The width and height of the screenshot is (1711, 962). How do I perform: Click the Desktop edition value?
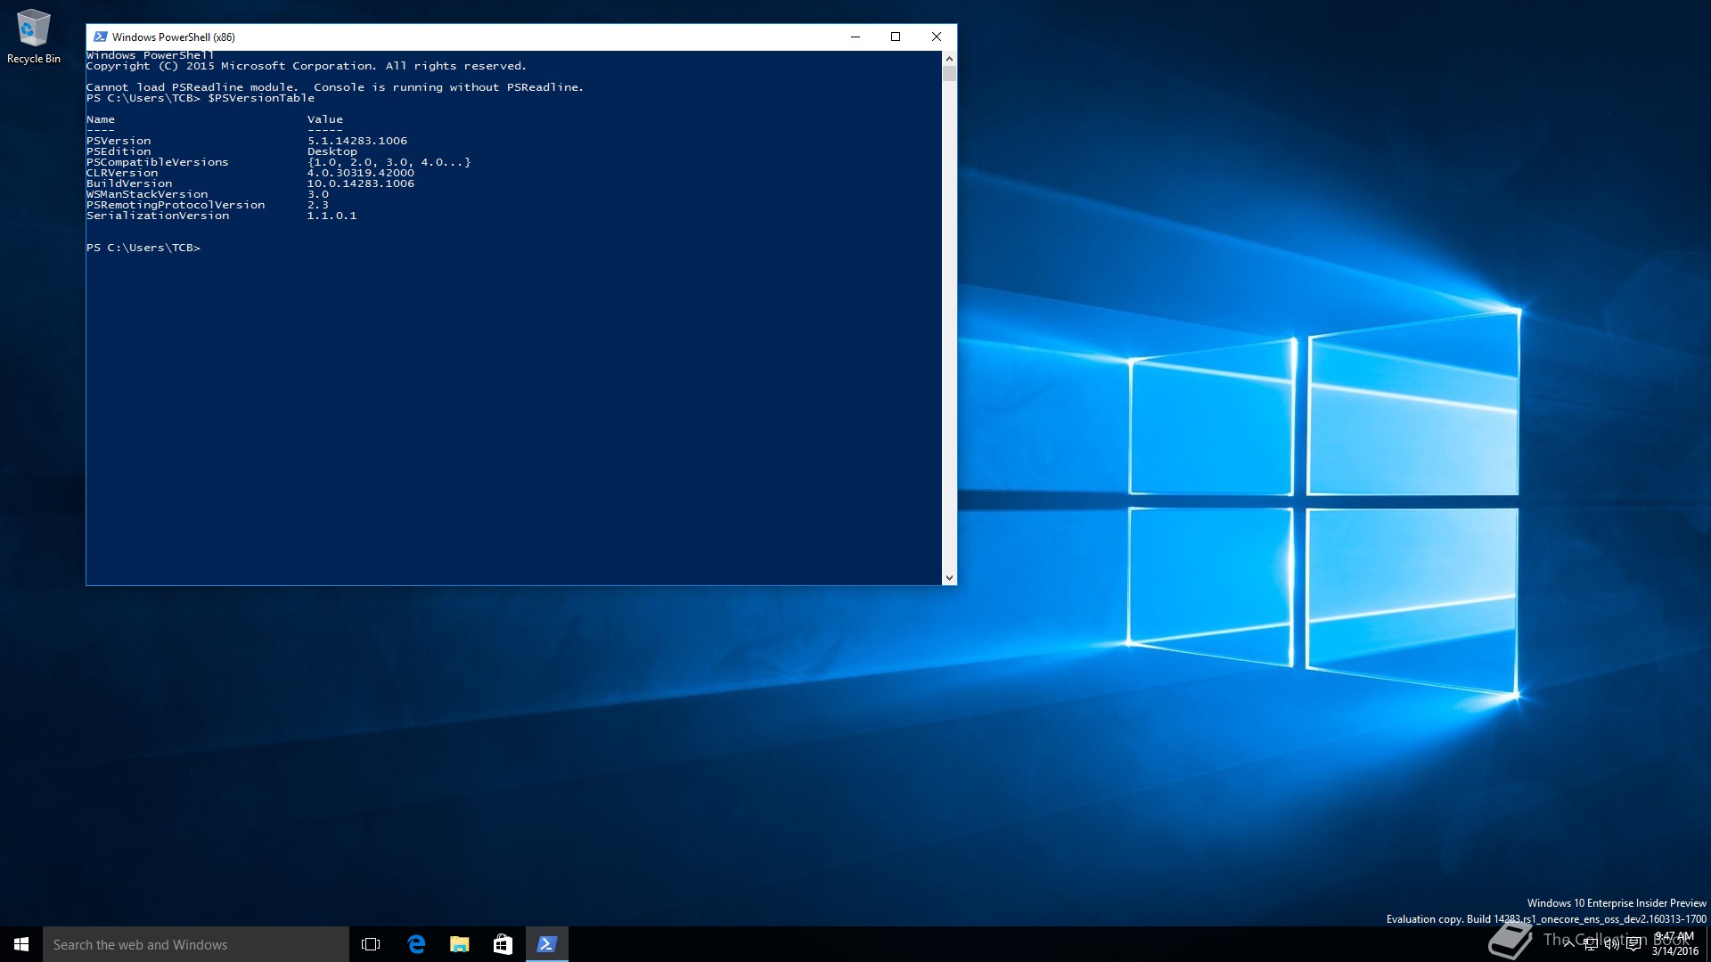pyautogui.click(x=332, y=151)
